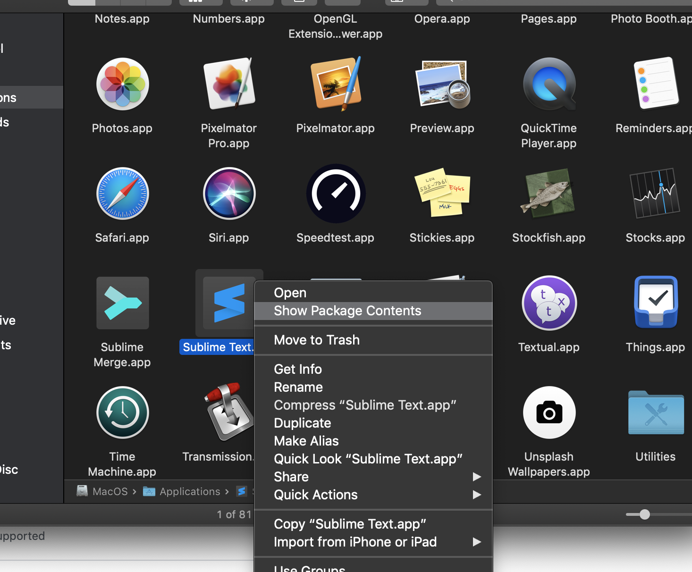Screen dimensions: 692x572
Task: Click the Sublime Text.app icon
Action: tap(229, 303)
